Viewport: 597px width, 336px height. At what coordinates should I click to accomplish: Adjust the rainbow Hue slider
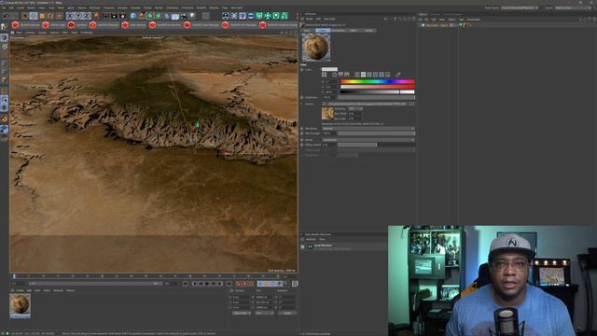pyautogui.click(x=377, y=81)
